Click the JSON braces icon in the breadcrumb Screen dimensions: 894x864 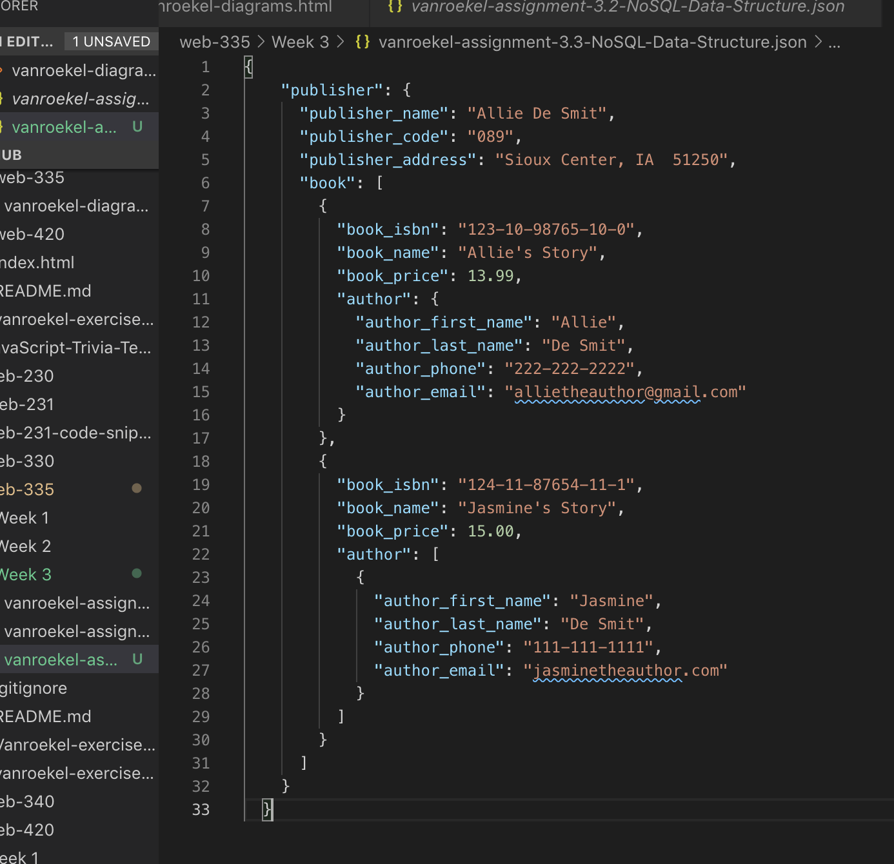pyautogui.click(x=363, y=42)
